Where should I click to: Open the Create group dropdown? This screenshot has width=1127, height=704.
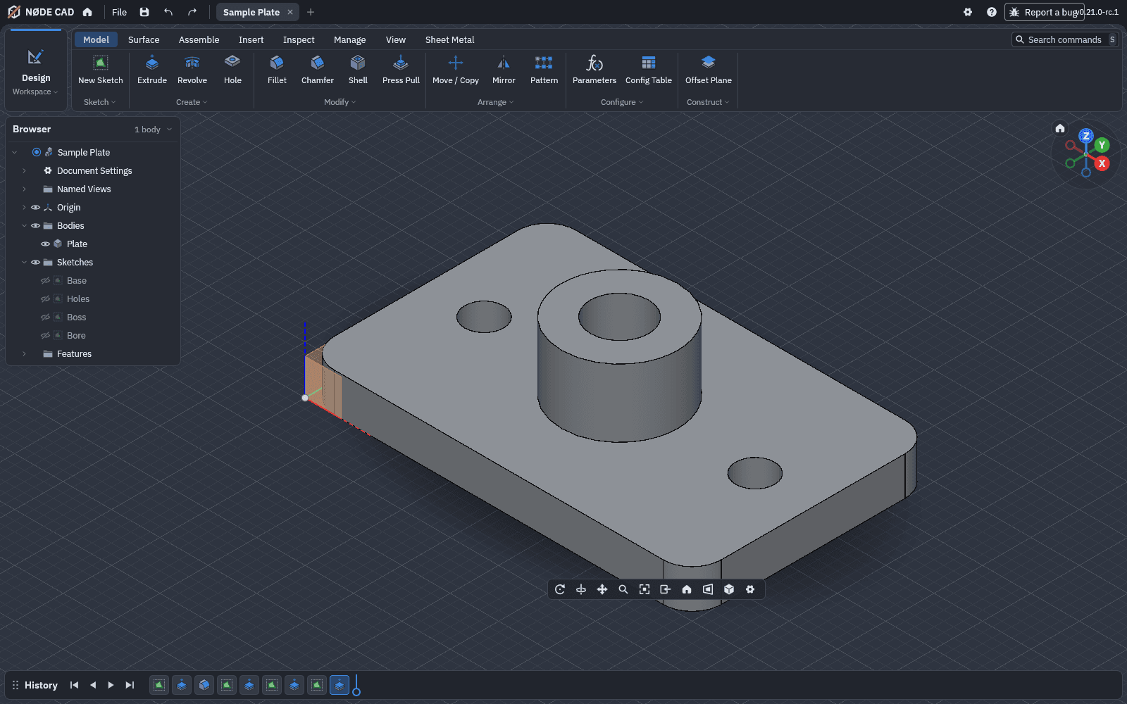(192, 102)
